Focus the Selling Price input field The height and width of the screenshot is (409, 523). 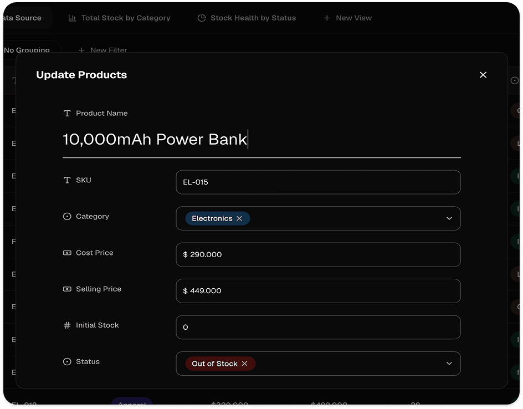pyautogui.click(x=318, y=291)
